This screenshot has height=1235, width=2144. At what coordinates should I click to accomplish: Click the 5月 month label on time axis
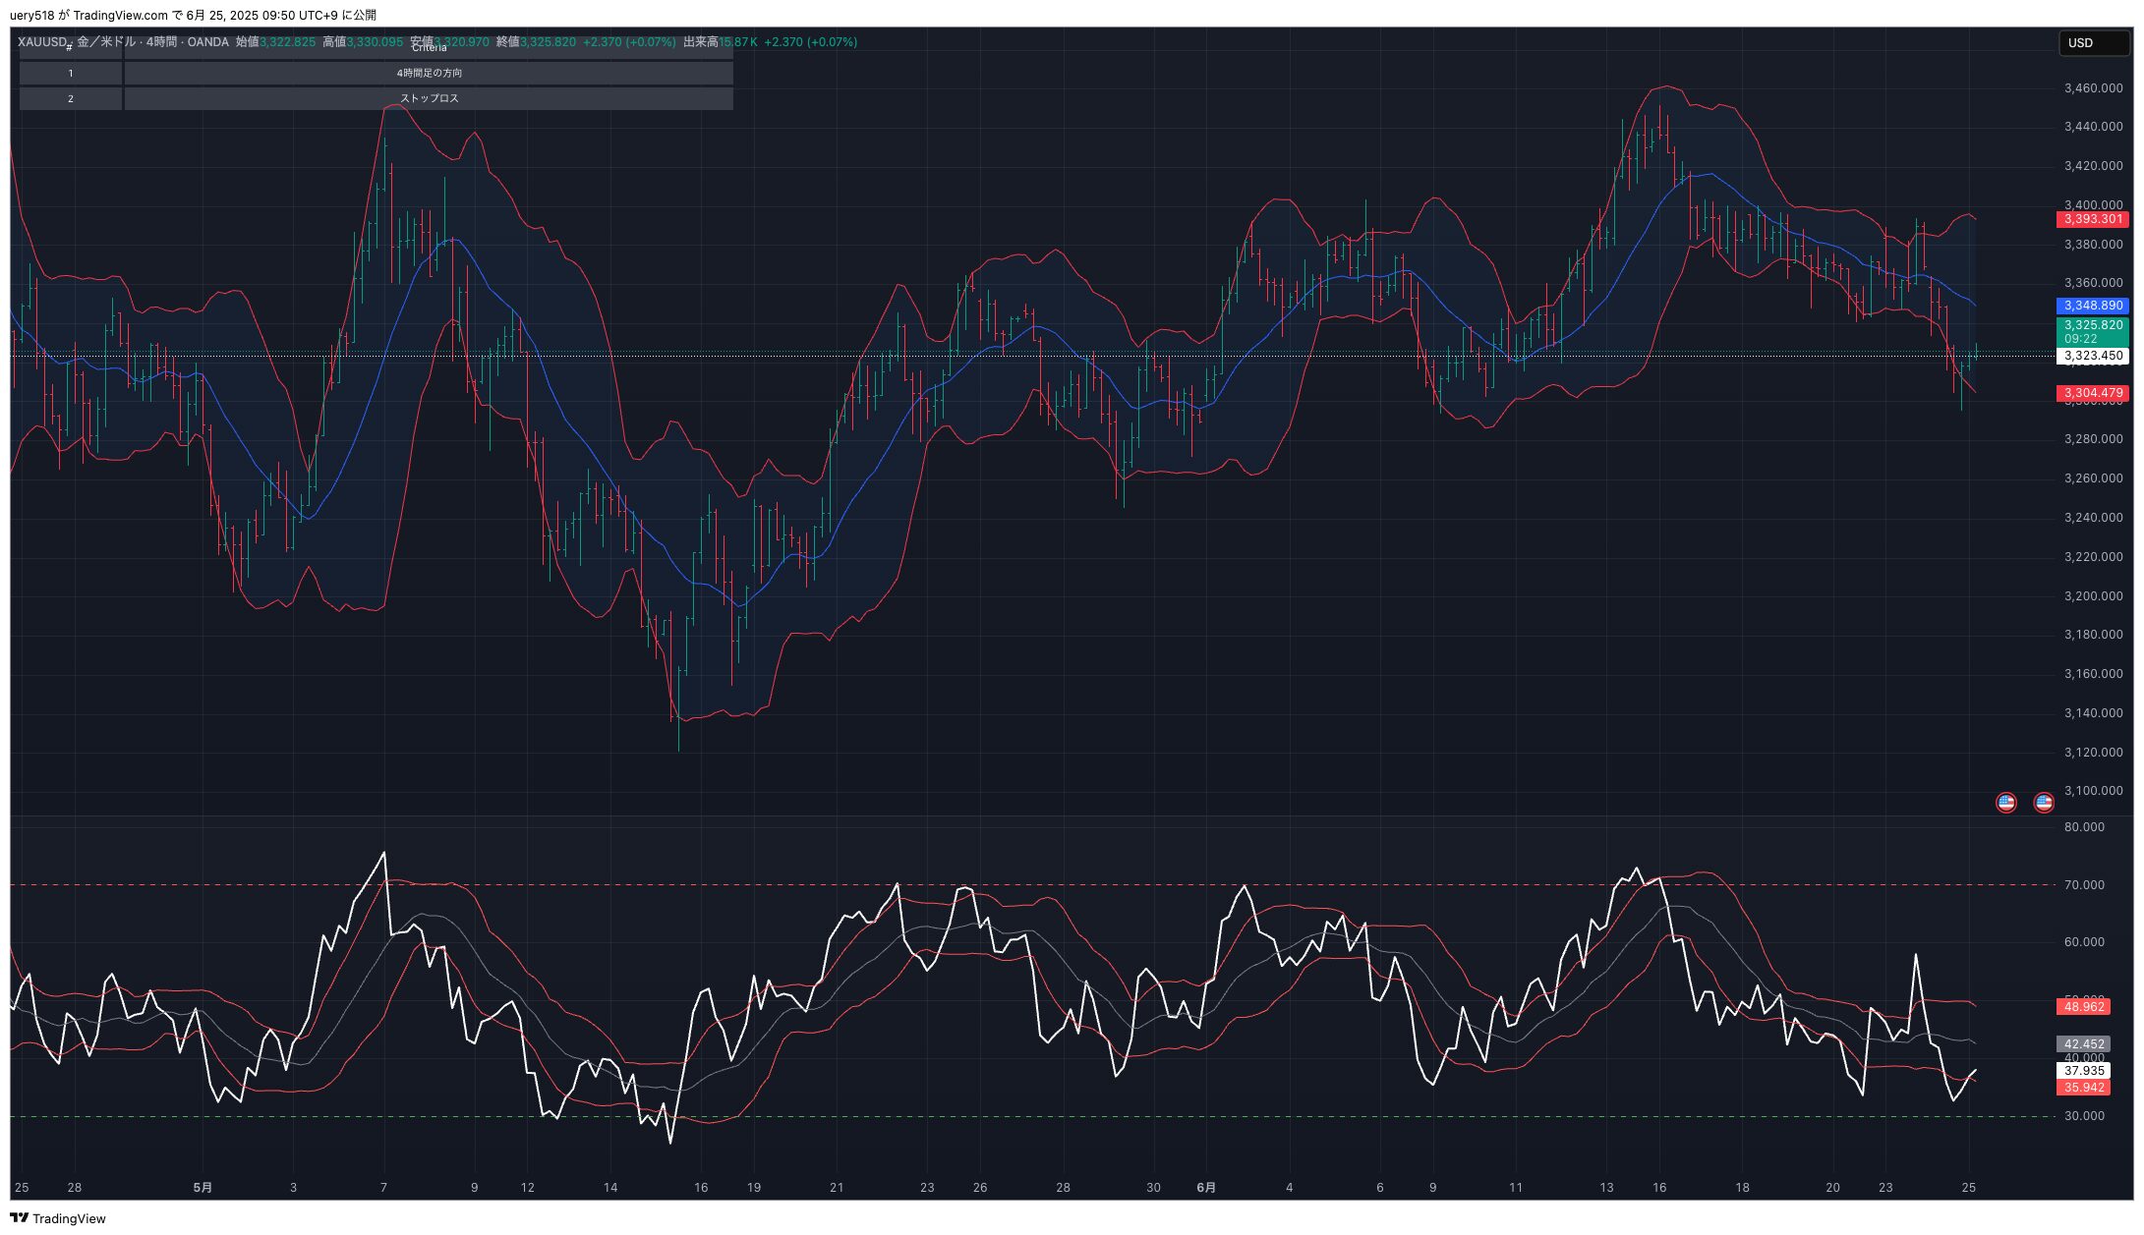point(203,1188)
